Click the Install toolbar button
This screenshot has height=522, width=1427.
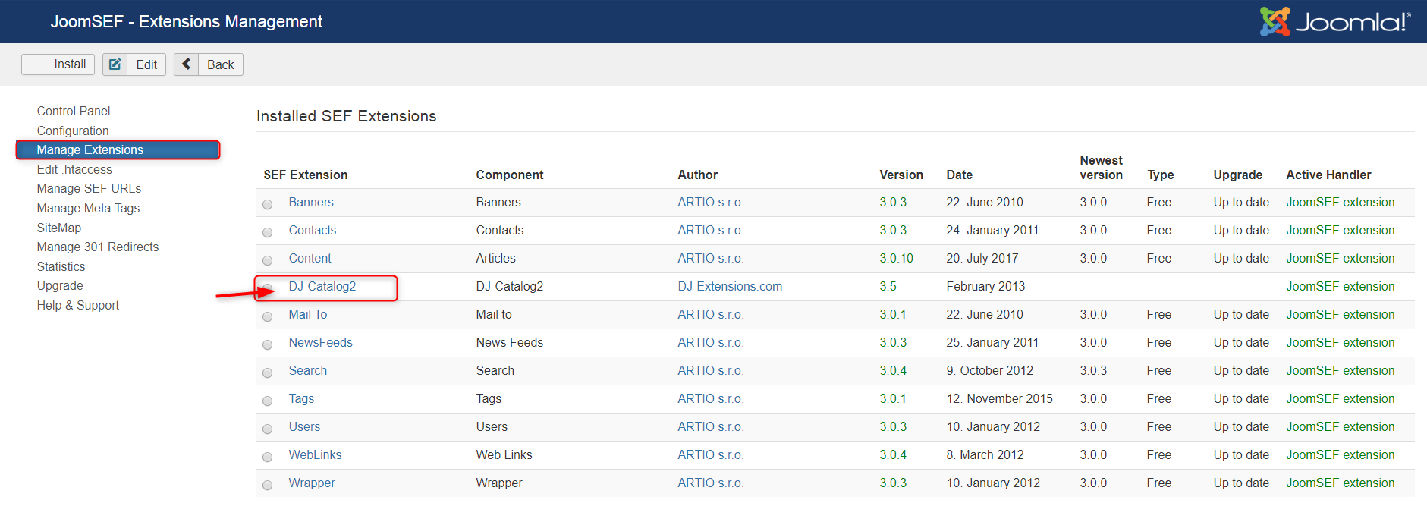58,64
